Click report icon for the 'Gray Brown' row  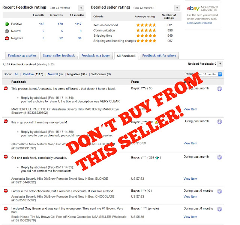(219, 209)
